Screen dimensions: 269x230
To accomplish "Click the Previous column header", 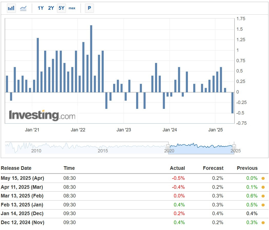I will 247,168.
